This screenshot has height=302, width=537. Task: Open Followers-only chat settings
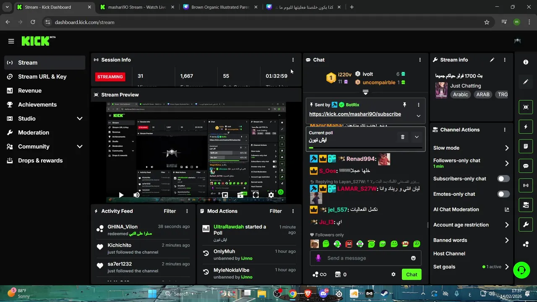[x=471, y=163]
